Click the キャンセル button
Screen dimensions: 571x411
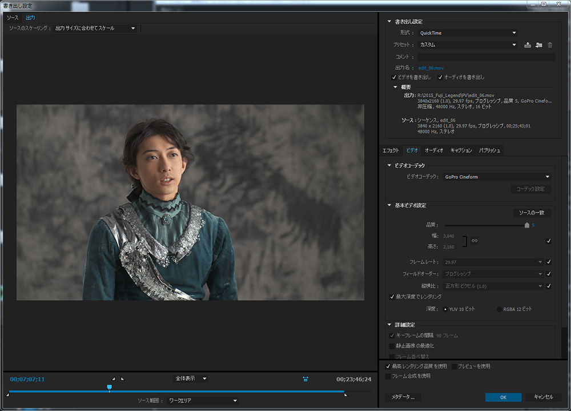(544, 397)
